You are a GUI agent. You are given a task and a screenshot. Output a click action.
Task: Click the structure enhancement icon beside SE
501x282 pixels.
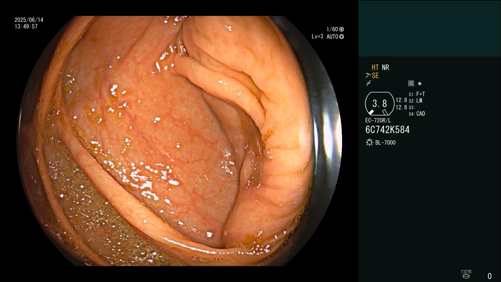click(x=368, y=75)
